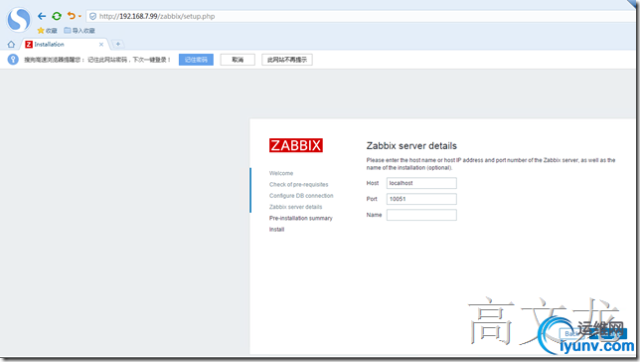Click the Zabbix server details heading
This screenshot has width=640, height=362.
pyautogui.click(x=411, y=146)
